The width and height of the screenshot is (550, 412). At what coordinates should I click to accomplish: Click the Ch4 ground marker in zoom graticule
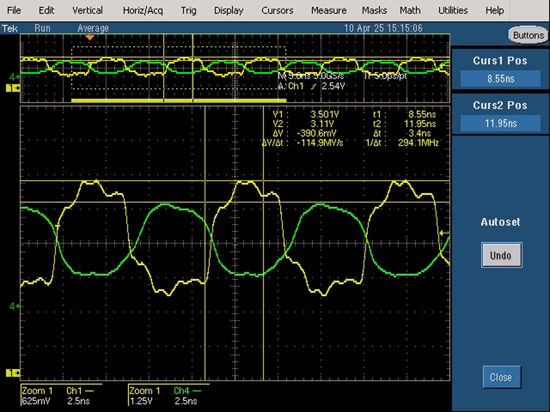coord(14,306)
